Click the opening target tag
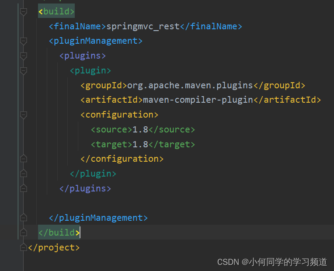Screen dimensions: 334x271 [x=111, y=145]
